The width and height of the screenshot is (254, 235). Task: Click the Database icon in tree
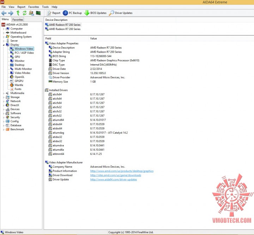8,125
